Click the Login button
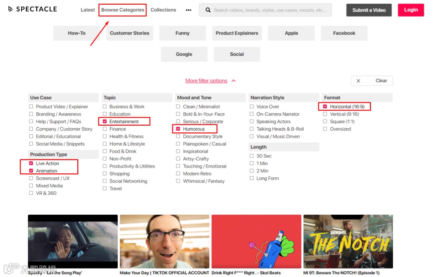The width and height of the screenshot is (434, 277). pyautogui.click(x=411, y=10)
